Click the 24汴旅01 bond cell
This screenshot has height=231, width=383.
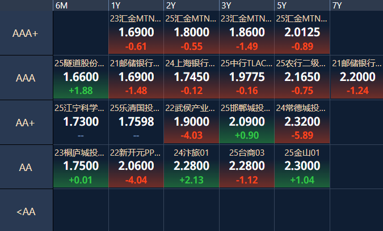coord(191,167)
